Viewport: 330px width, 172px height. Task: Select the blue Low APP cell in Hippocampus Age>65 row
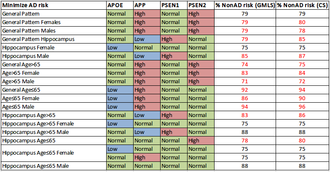(x=147, y=115)
